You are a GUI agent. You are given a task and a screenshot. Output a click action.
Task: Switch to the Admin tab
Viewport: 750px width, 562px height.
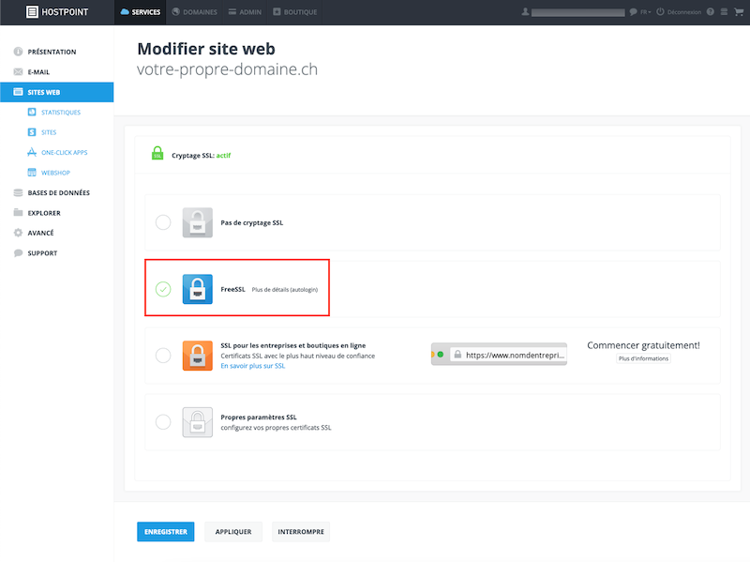pos(245,12)
